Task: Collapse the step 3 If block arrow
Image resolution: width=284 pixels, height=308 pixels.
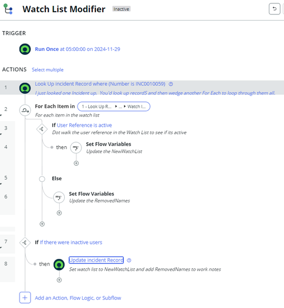Action: pos(1,134)
